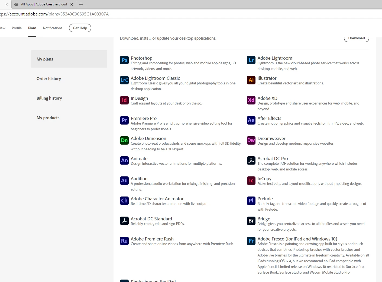
Task: Click the Adobe Fresco title
Action: 297,239
